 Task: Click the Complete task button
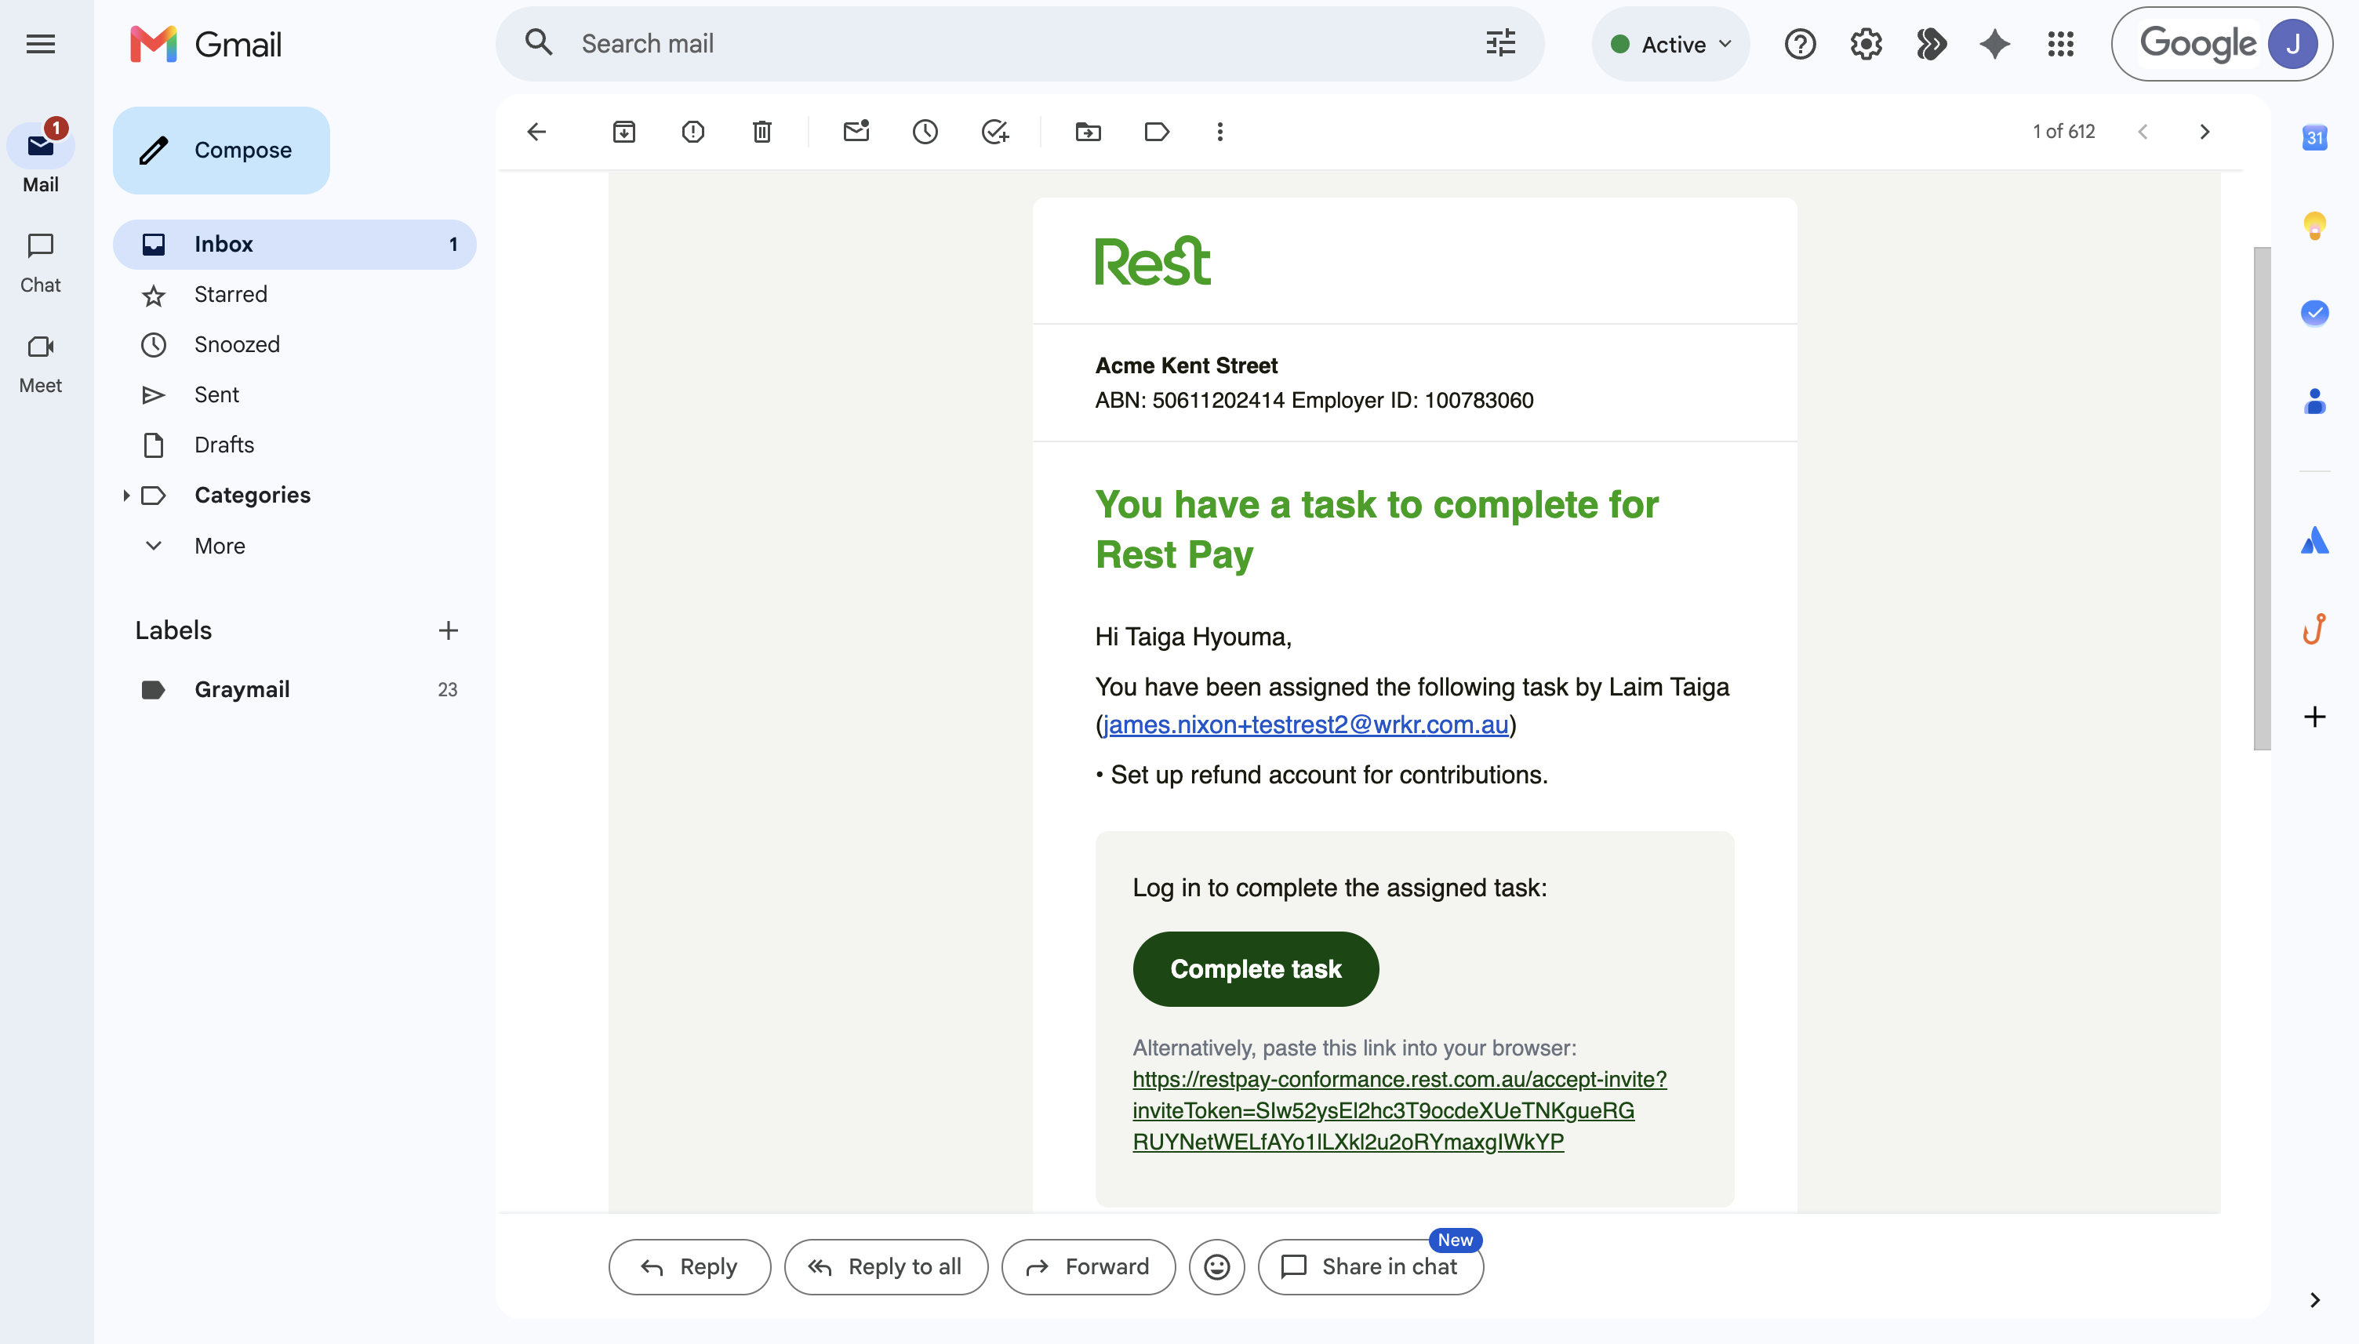[x=1256, y=969]
